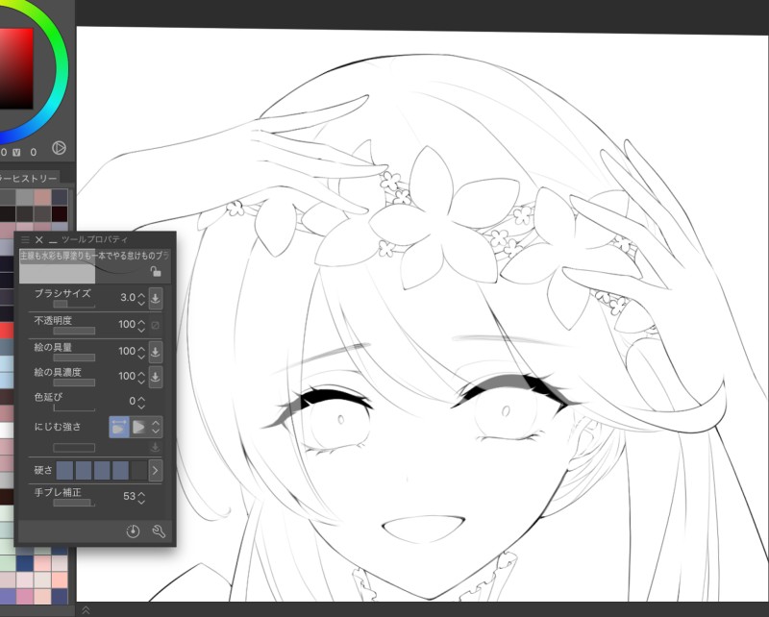The height and width of the screenshot is (617, 769).
Task: Set 硬さ to the fifth (dark) hardness square
Action: 138,470
